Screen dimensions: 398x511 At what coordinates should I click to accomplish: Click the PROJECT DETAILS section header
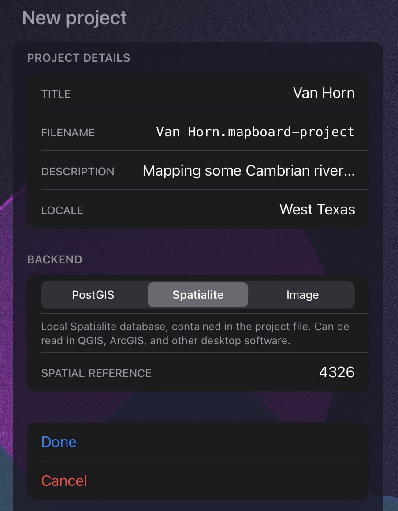[x=78, y=58]
